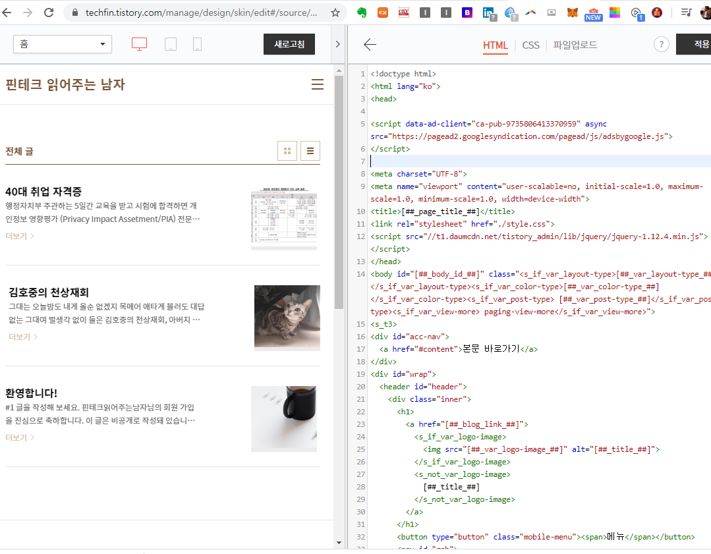
Task: Click the stylesheet link code line
Action: 463,223
